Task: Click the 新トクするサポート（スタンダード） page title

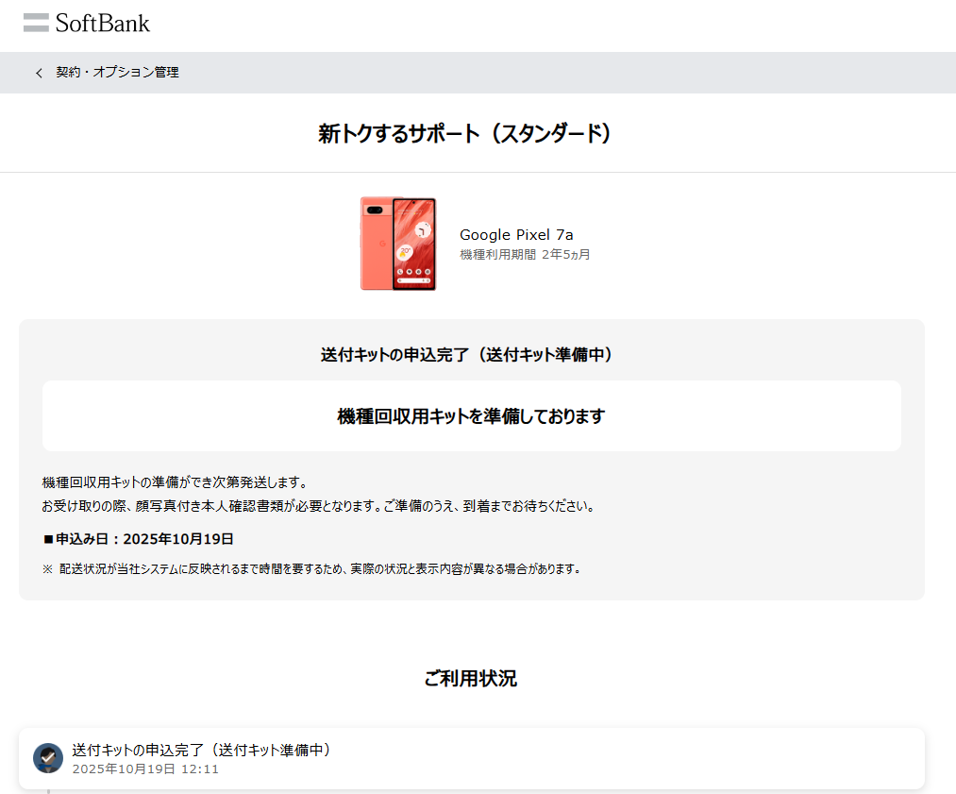Action: [465, 134]
